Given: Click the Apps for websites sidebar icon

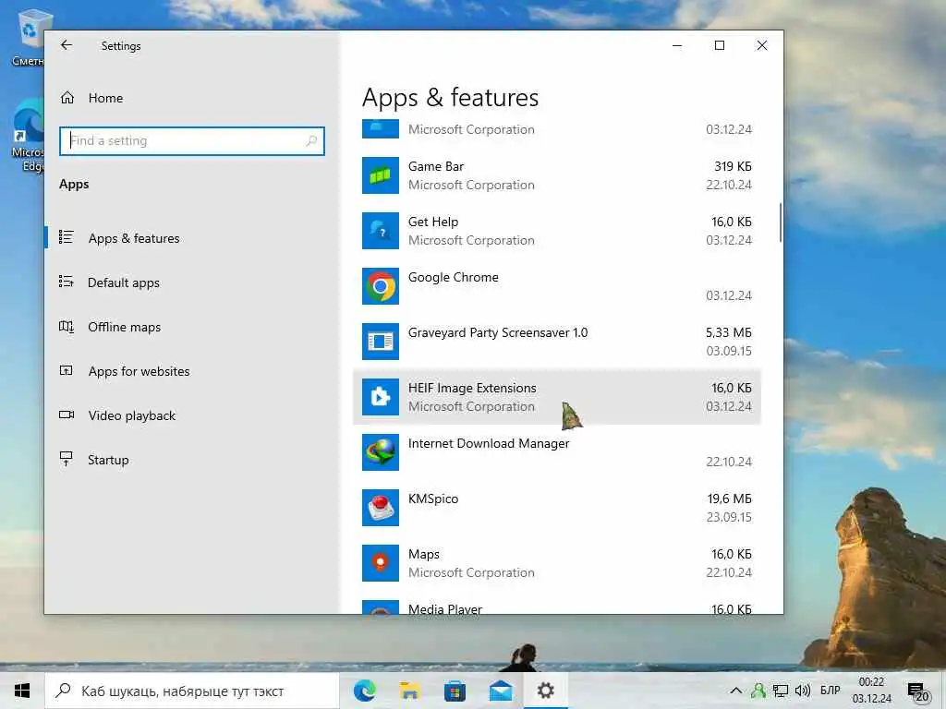Looking at the screenshot, I should [67, 370].
